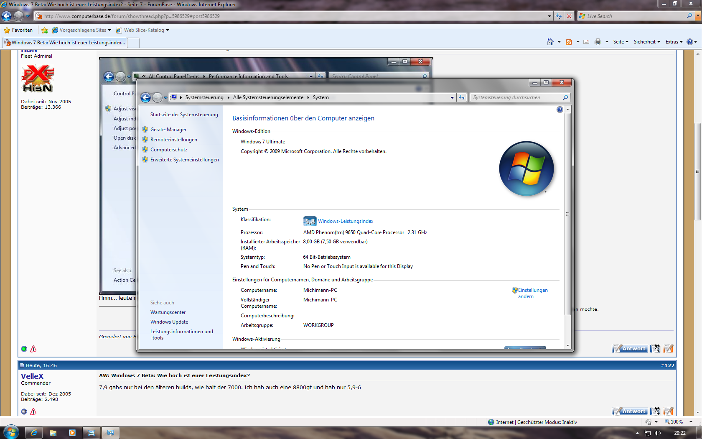
Task: Open Live Search provider dropdown
Action: 698,16
